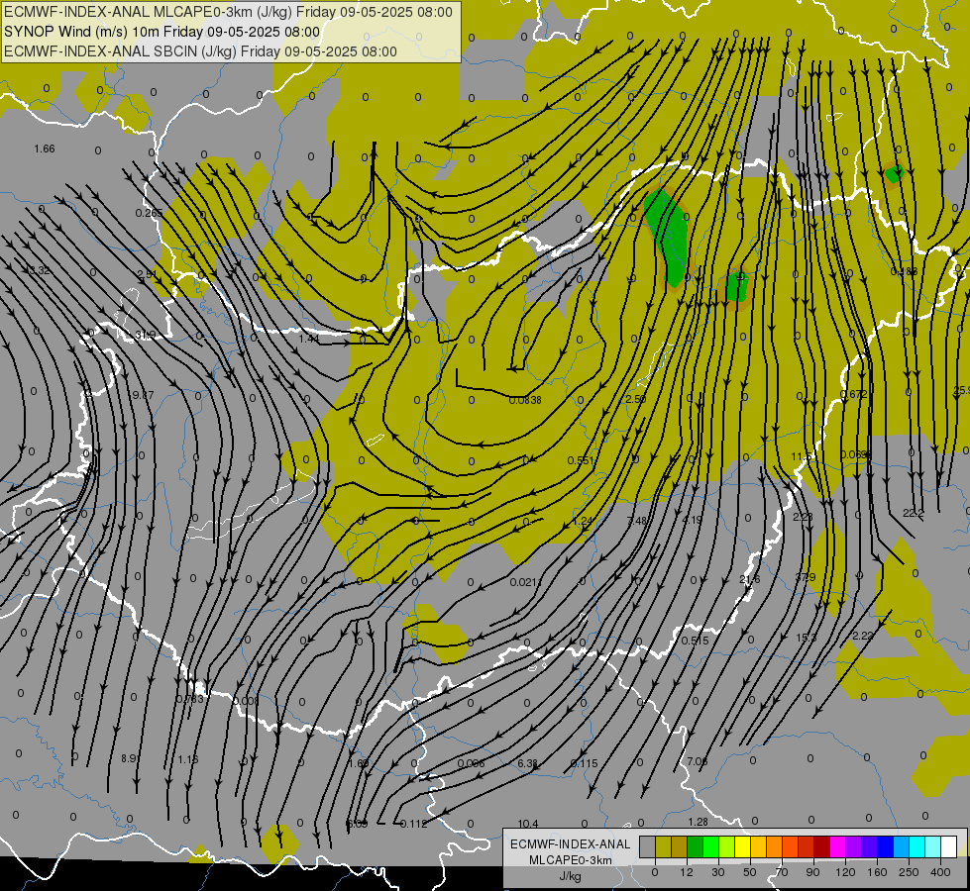This screenshot has width=970, height=891.
Task: Click the map value 1.44
Action: (309, 339)
